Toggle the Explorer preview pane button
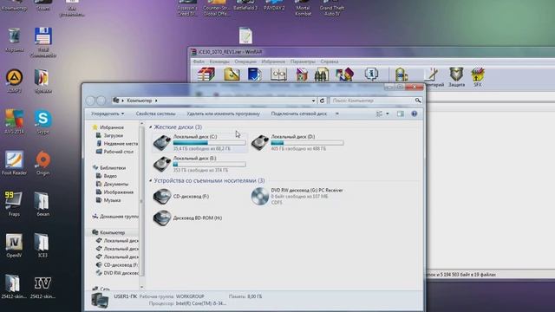 tap(400, 114)
